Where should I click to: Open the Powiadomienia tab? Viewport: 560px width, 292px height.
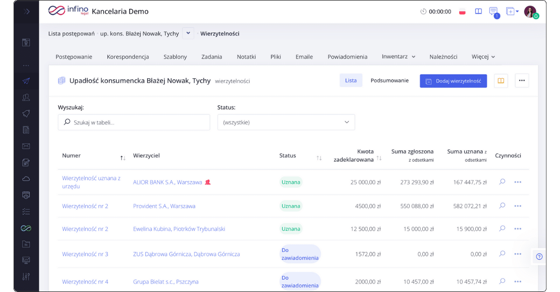pos(348,57)
